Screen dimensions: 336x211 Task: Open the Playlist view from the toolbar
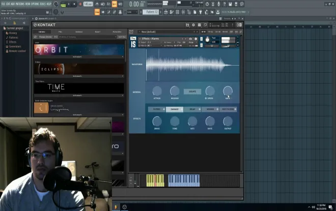165,12
